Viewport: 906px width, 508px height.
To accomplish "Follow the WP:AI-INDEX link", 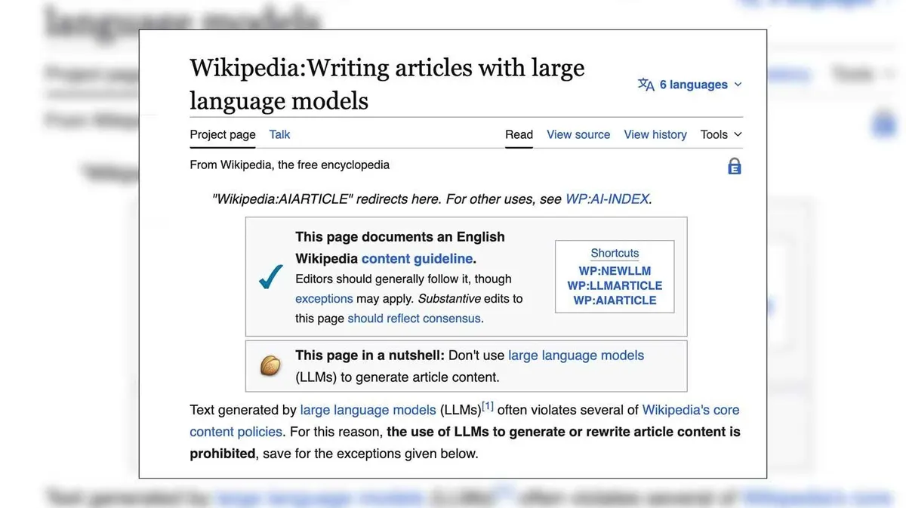I will [607, 199].
